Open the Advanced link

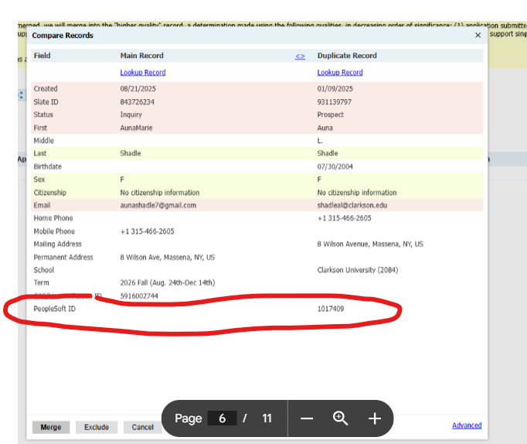[467, 425]
